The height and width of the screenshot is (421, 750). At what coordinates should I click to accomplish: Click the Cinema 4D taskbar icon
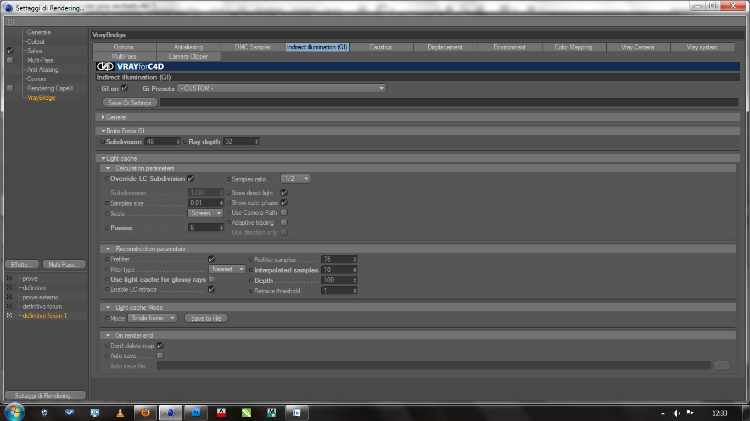[171, 413]
